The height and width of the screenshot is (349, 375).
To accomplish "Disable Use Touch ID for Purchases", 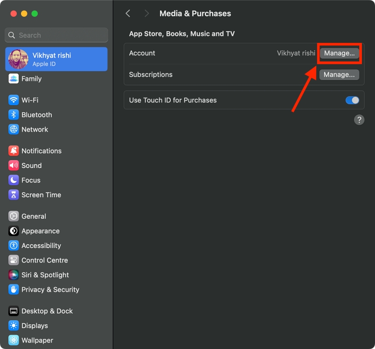I will [353, 100].
